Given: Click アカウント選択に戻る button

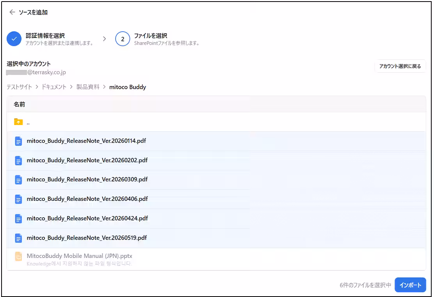Looking at the screenshot, I should [400, 66].
